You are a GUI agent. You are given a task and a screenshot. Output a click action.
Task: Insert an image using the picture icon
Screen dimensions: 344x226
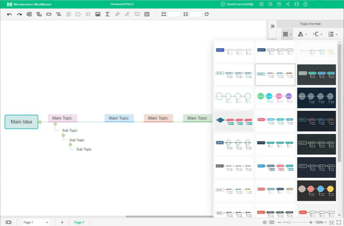[x=98, y=14]
